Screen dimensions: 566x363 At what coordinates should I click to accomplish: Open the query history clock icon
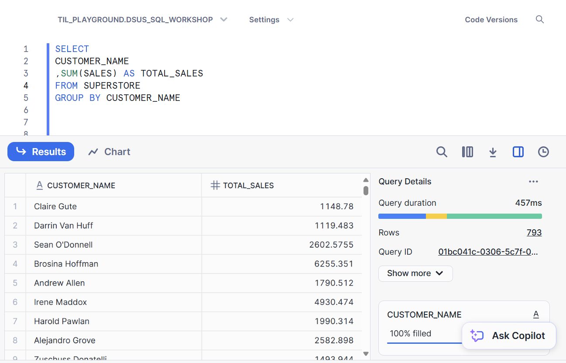tap(543, 152)
